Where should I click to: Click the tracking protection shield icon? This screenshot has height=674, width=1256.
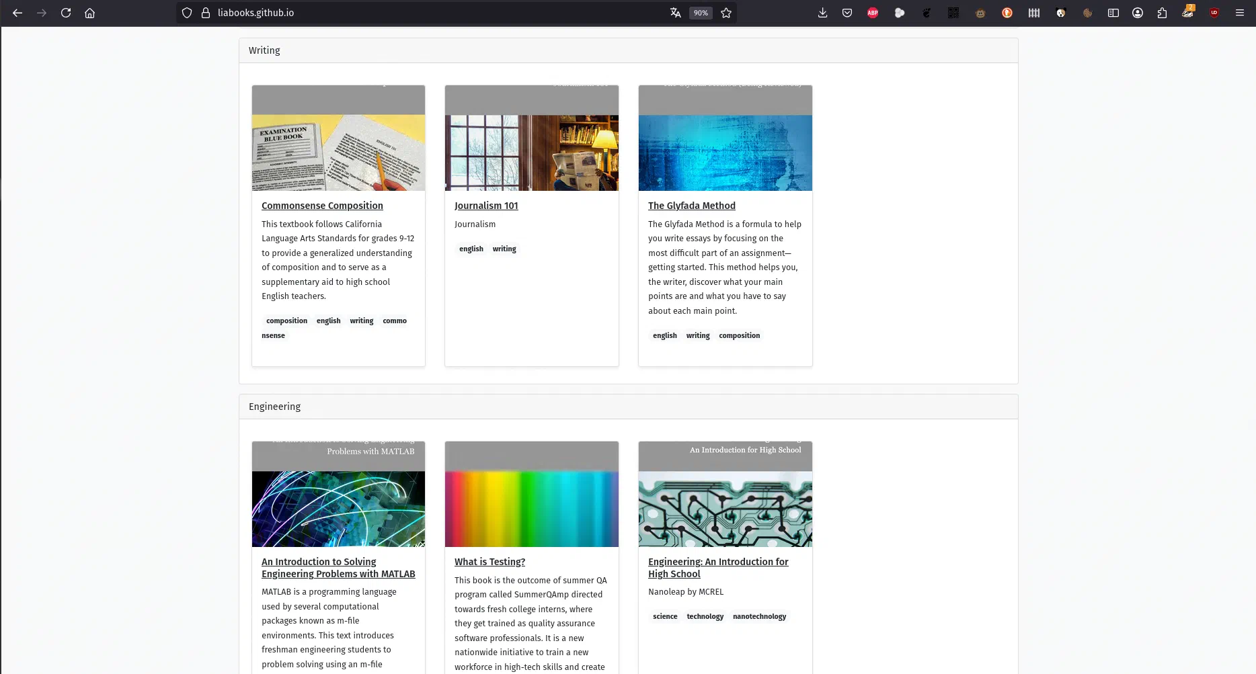pyautogui.click(x=187, y=13)
